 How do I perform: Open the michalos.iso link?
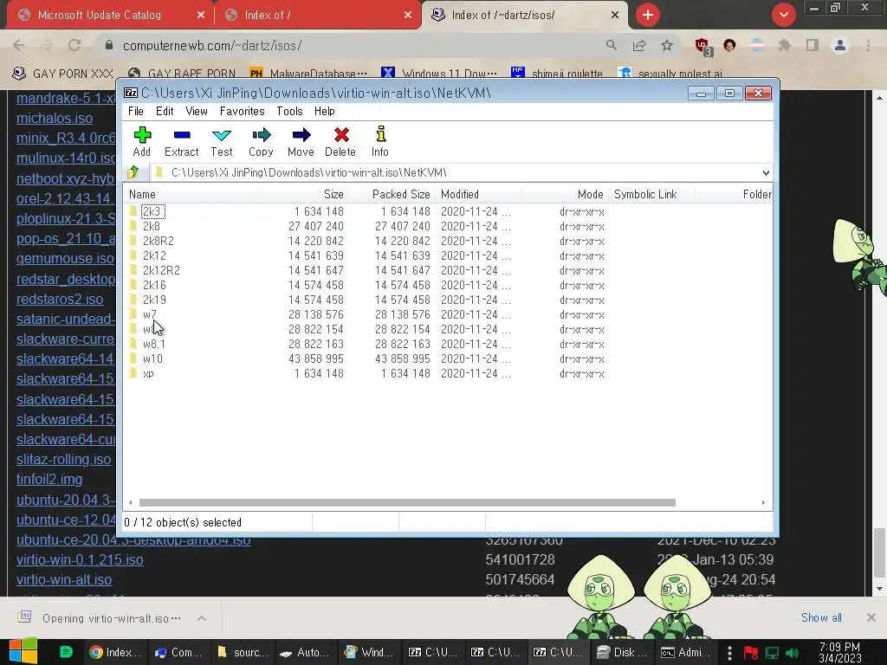(55, 118)
